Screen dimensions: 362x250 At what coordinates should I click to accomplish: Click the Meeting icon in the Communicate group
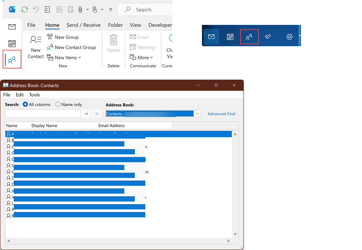click(x=142, y=47)
